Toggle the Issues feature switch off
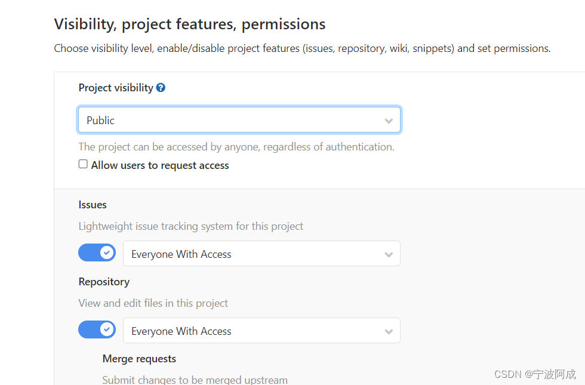 pos(97,253)
